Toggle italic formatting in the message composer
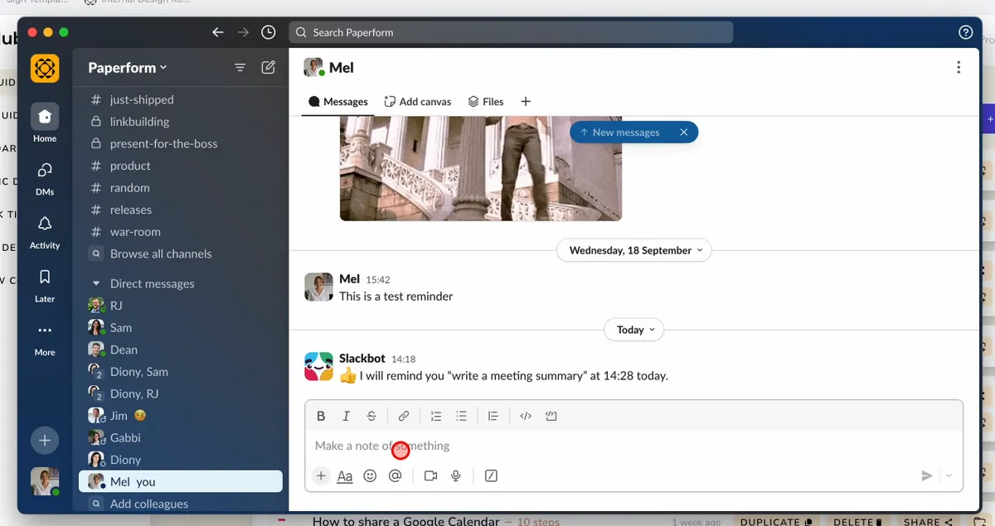The image size is (995, 526). click(x=346, y=415)
